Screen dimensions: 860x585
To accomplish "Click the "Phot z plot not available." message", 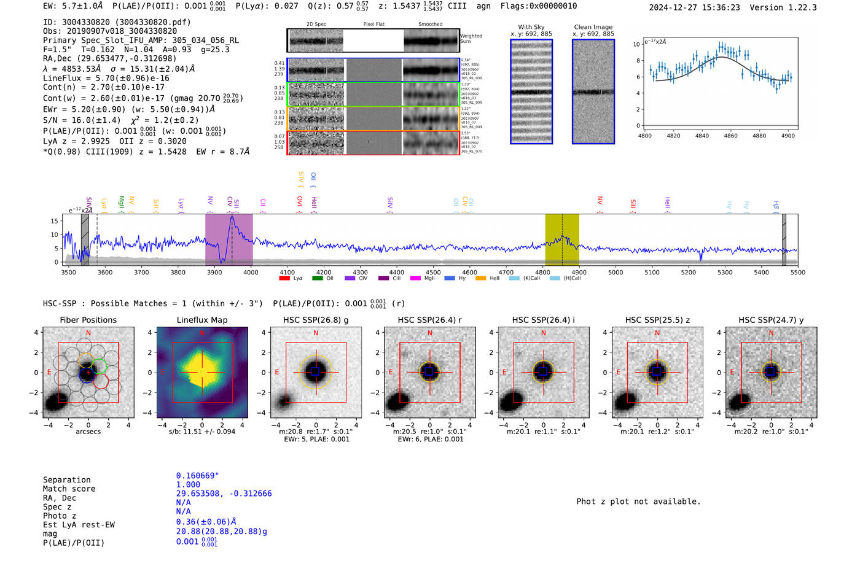I will point(638,502).
